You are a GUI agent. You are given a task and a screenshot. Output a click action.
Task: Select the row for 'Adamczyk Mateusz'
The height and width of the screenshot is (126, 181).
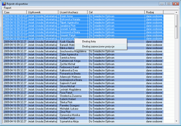pos(83,77)
